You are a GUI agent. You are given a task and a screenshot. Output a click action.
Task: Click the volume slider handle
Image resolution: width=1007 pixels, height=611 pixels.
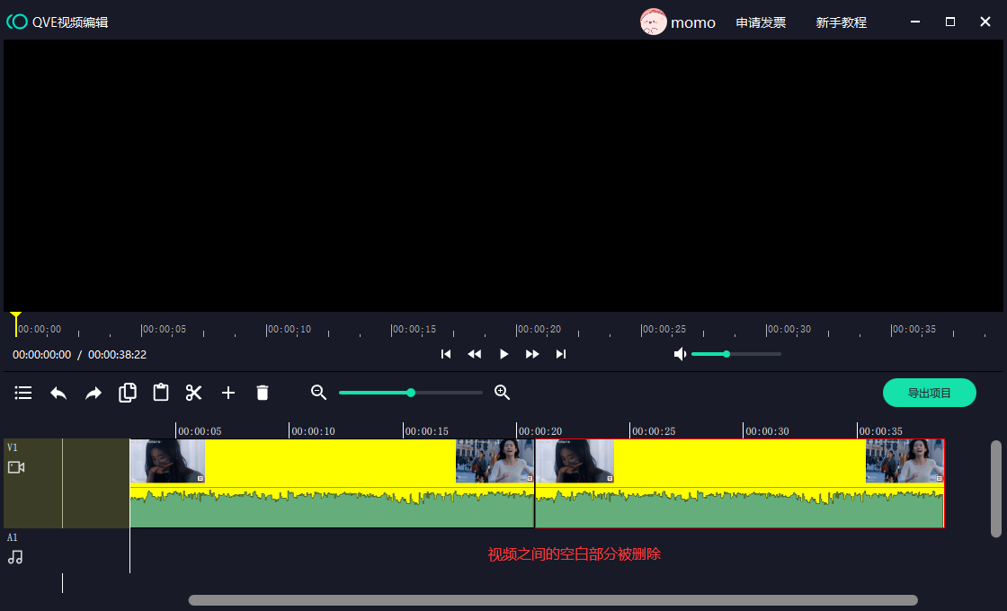[x=726, y=354]
